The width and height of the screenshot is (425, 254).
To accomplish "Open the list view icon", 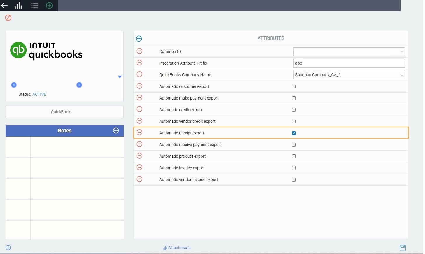I will [35, 6].
